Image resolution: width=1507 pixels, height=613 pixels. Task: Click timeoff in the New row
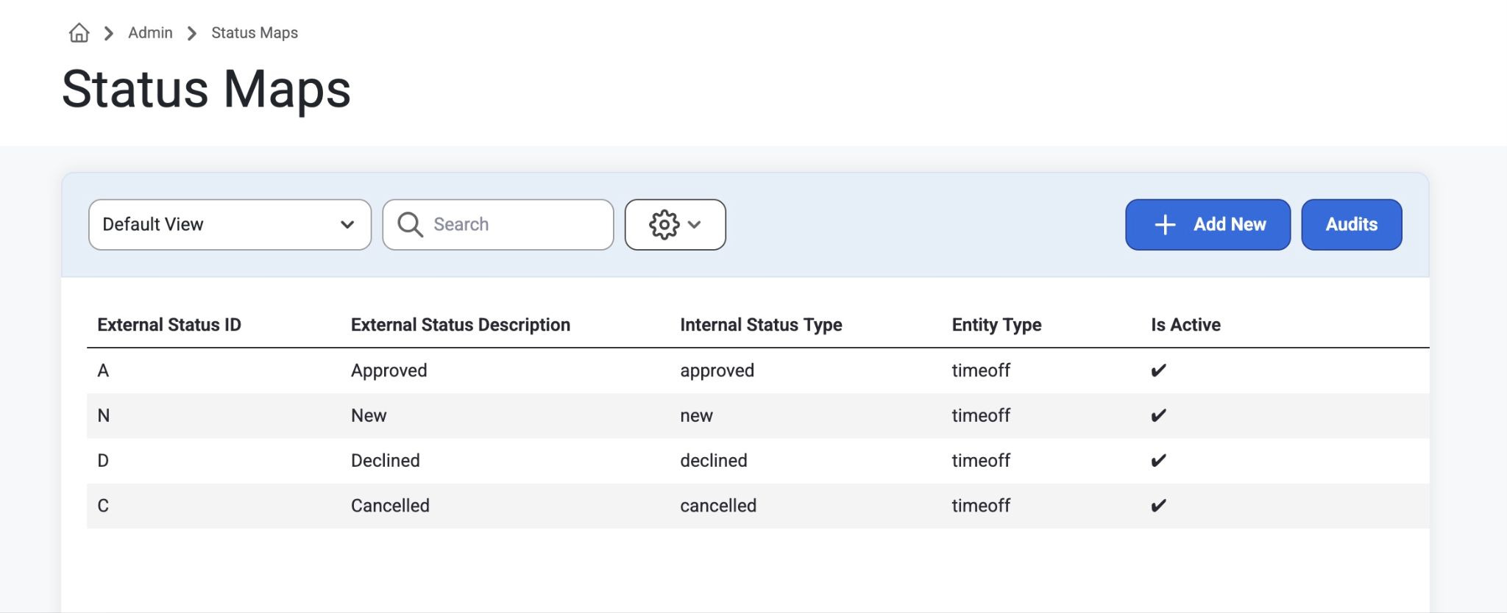(981, 416)
